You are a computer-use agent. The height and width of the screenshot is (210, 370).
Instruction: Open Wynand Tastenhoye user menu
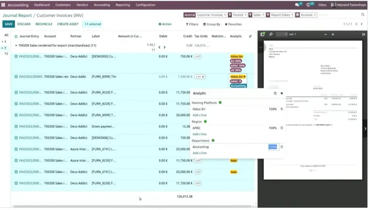(349, 5)
